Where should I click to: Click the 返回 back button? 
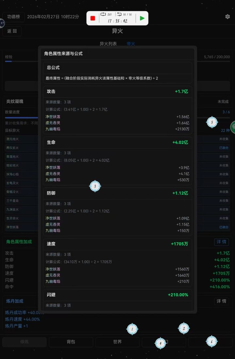(x=12, y=31)
